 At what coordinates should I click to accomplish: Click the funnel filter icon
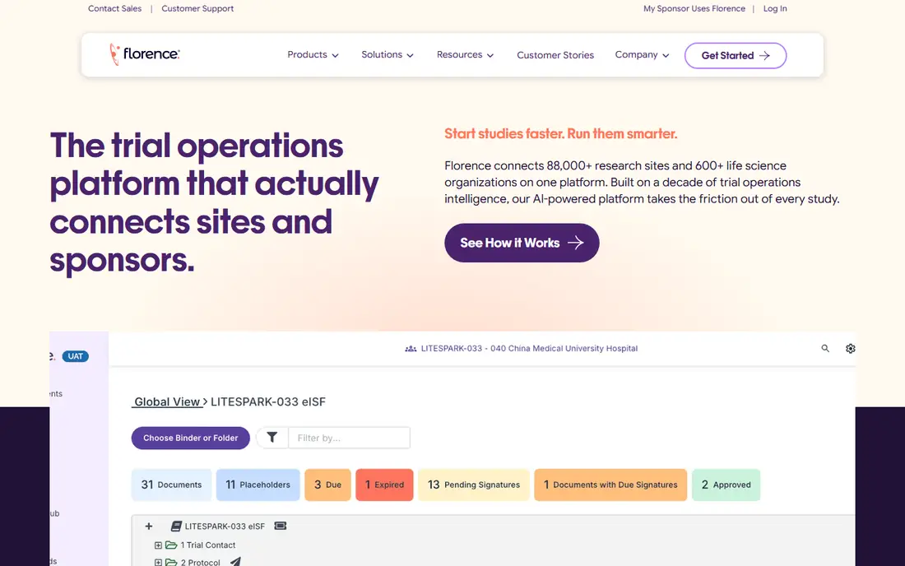(x=271, y=438)
